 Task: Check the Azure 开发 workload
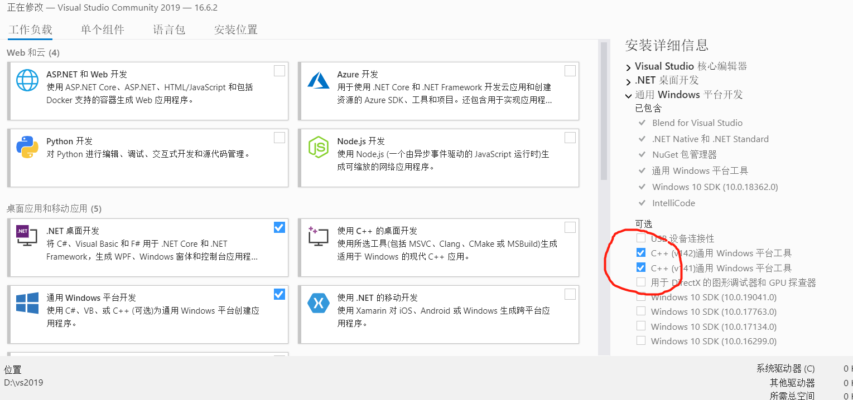click(x=570, y=71)
